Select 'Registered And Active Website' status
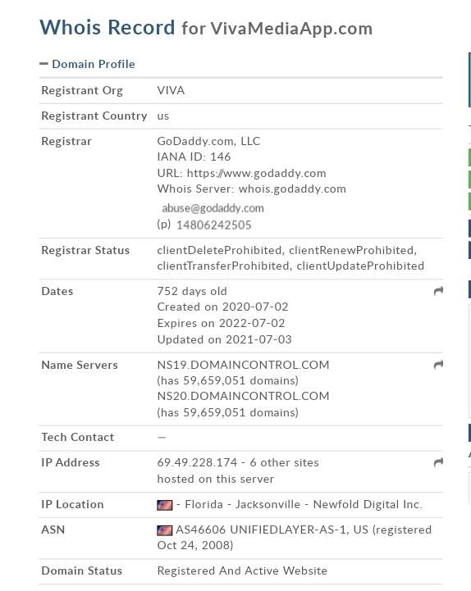Screen dimensions: 471x591 242,571
